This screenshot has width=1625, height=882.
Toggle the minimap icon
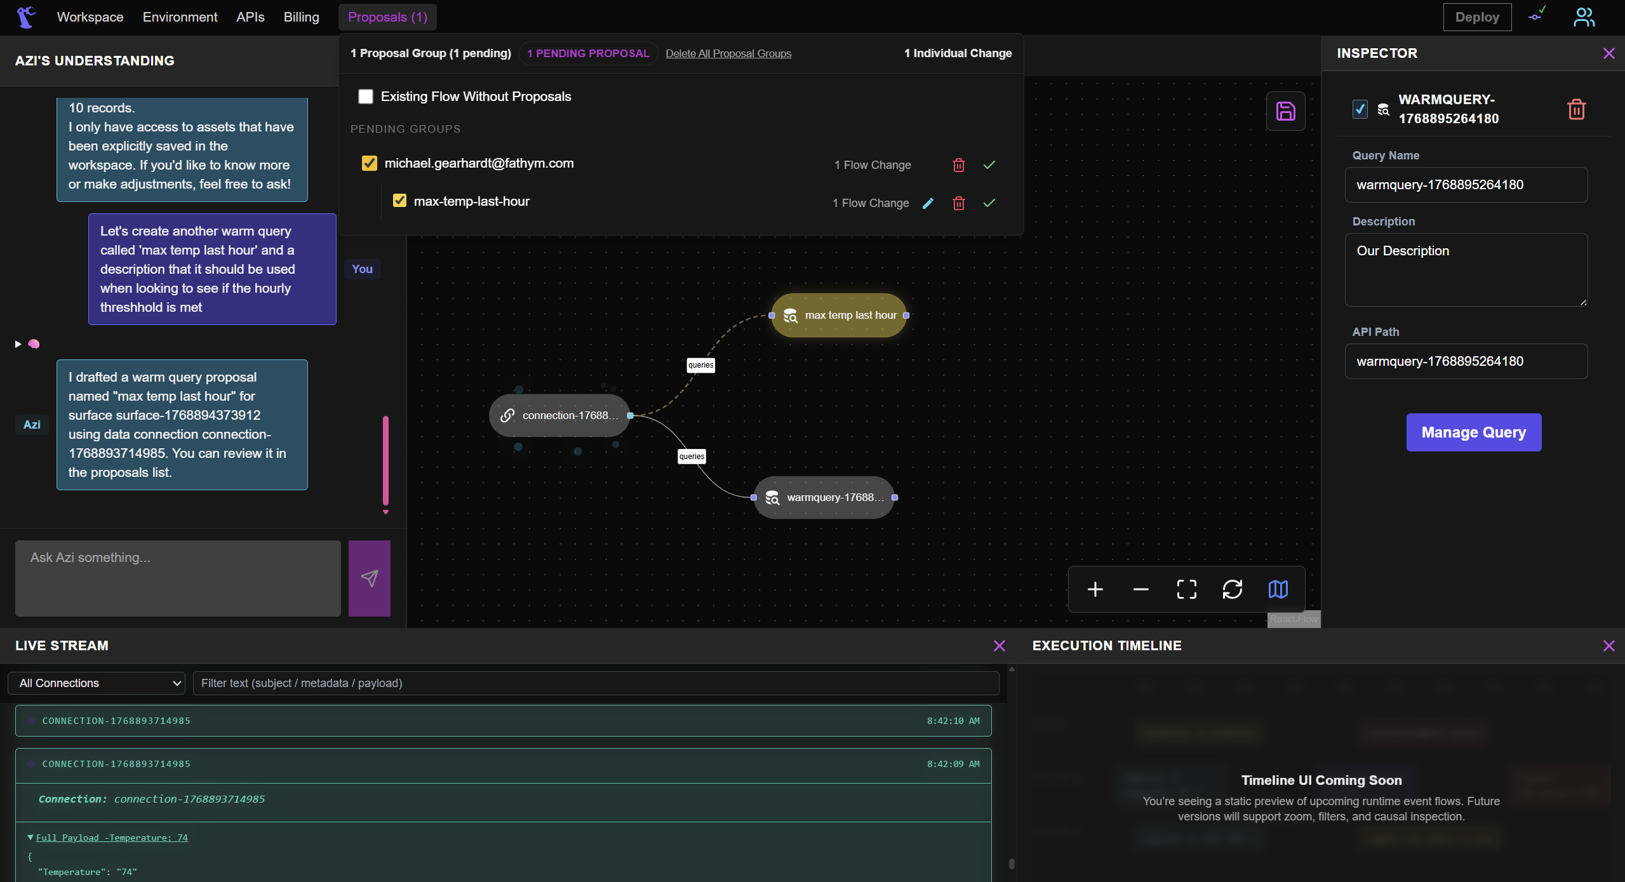pos(1278,589)
